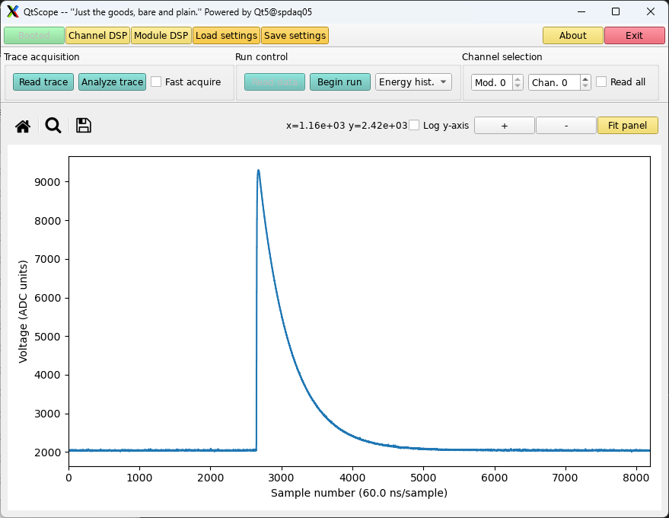Viewport: 669px width, 518px height.
Task: Click the plus zoom button
Action: [505, 126]
